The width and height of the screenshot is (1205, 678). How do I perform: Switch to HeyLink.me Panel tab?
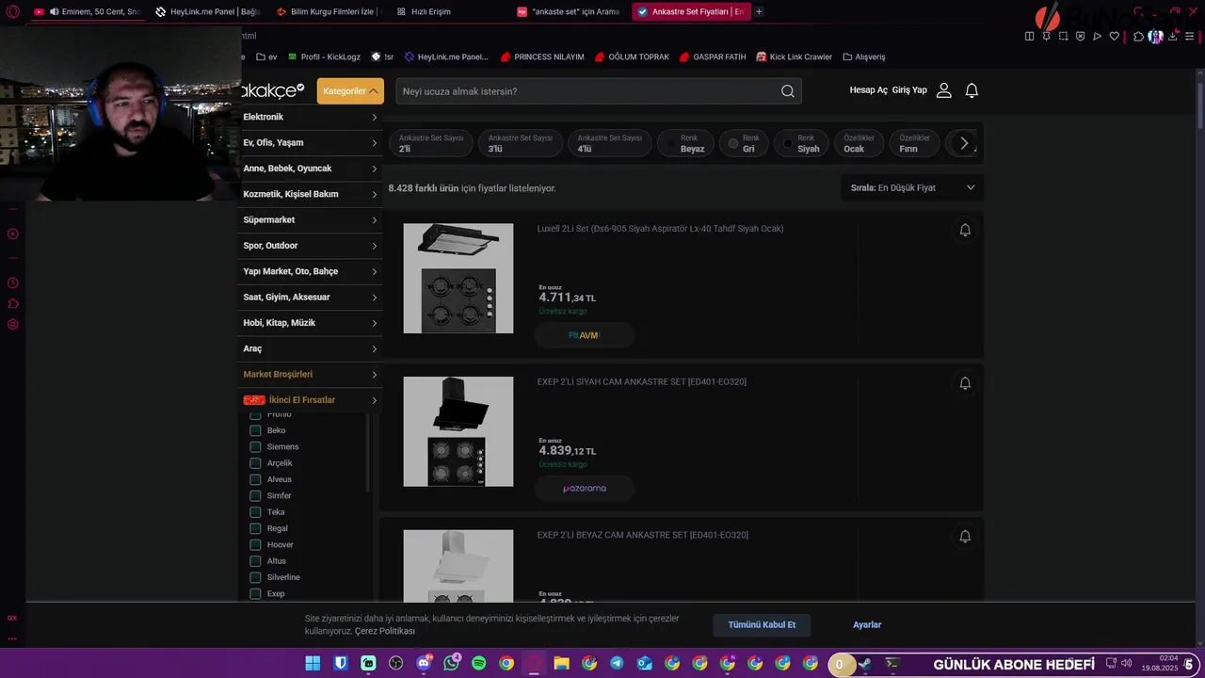[207, 12]
